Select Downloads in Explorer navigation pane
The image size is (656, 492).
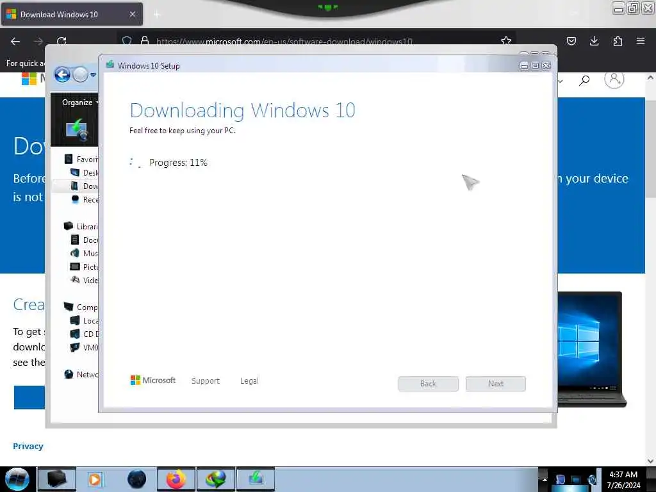point(84,186)
